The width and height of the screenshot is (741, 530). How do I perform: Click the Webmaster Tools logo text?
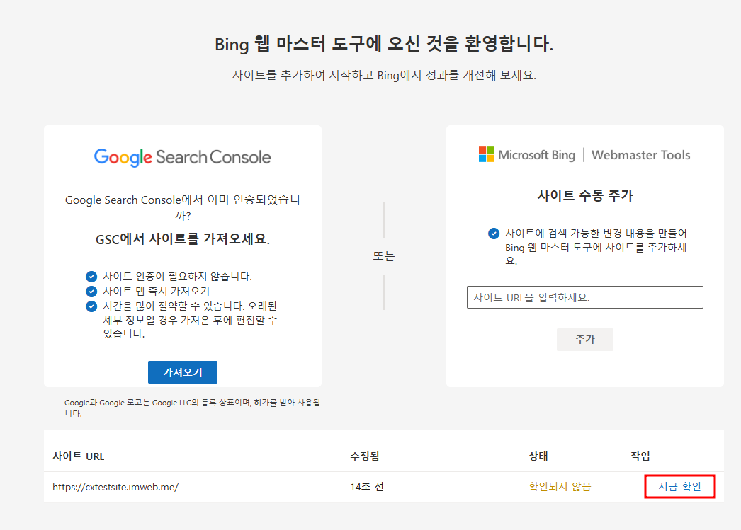coord(641,155)
